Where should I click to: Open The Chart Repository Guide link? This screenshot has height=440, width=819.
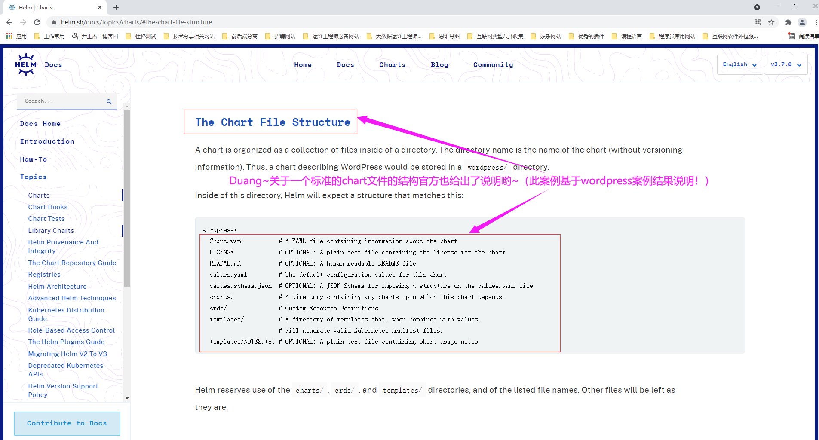click(x=72, y=263)
